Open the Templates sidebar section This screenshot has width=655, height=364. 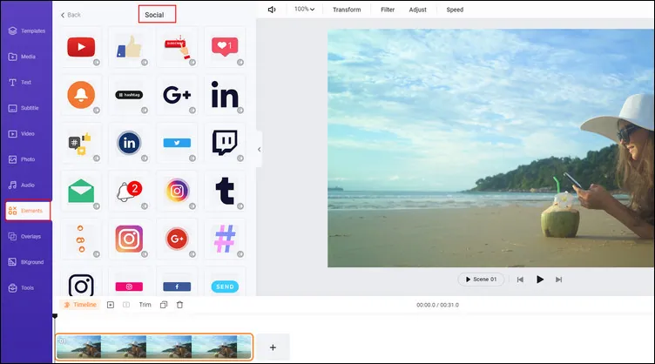(26, 30)
